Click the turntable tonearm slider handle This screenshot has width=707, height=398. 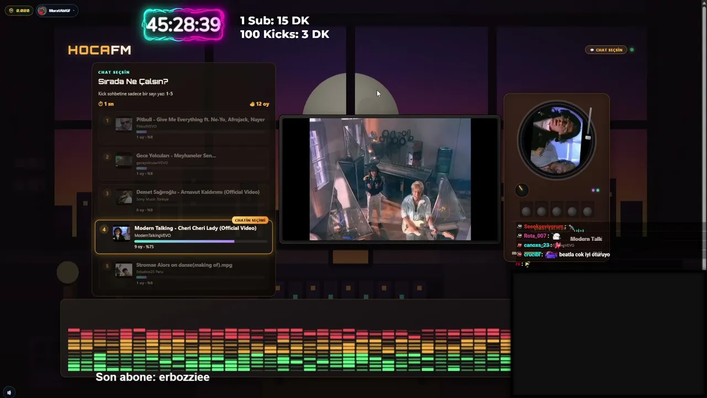click(x=588, y=137)
